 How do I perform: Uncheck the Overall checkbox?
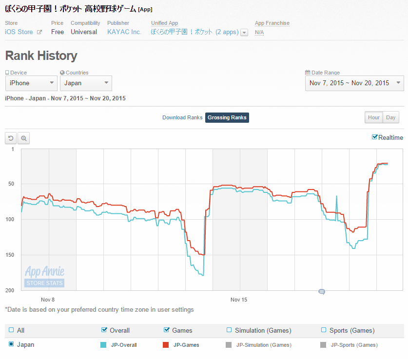104,330
